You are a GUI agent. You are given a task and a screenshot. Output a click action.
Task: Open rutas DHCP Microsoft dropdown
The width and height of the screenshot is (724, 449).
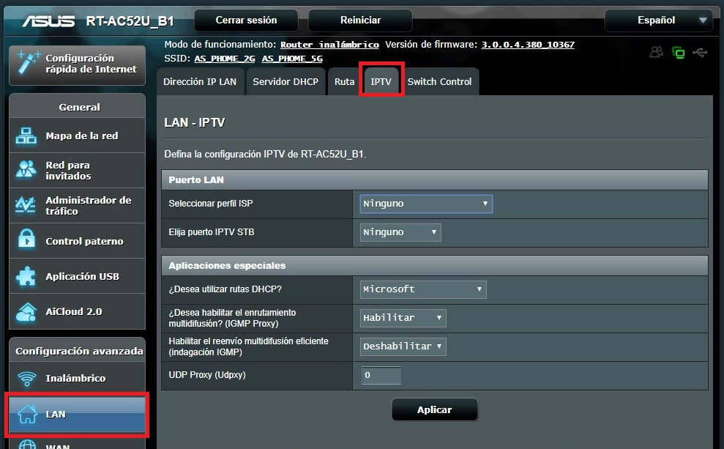(423, 289)
